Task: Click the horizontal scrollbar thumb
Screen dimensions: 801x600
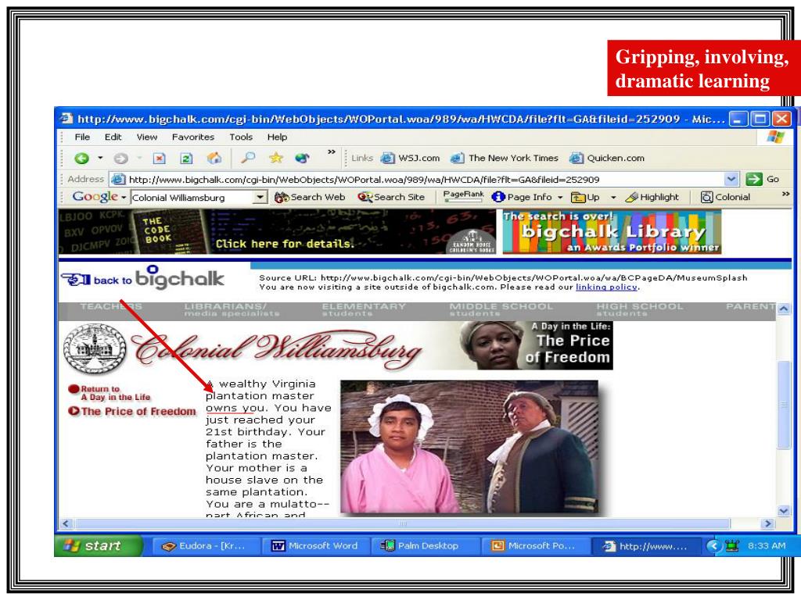Action: click(x=403, y=524)
